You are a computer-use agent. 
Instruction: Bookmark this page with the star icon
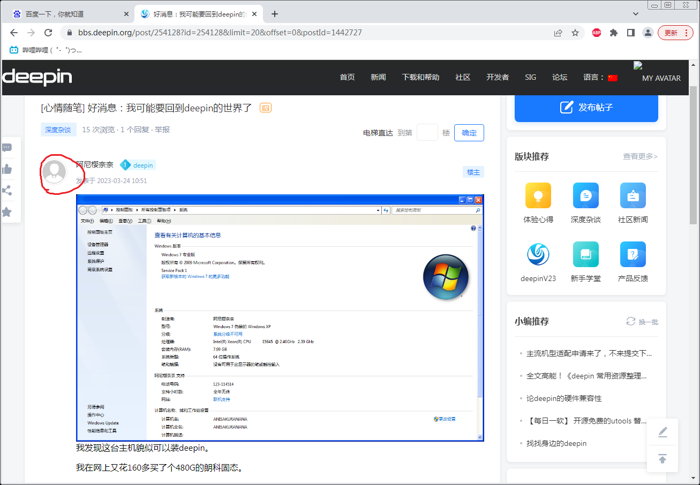click(575, 33)
